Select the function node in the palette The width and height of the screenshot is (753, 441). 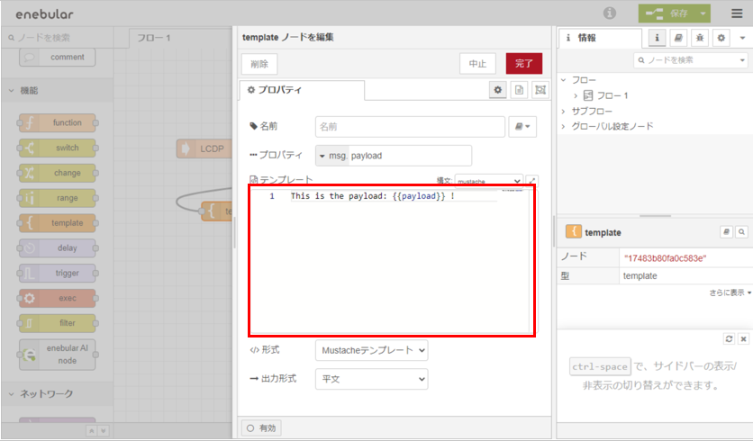(57, 122)
